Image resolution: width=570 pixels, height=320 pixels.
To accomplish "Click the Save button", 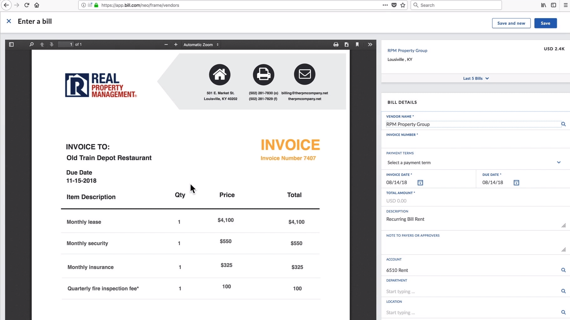I will point(545,23).
